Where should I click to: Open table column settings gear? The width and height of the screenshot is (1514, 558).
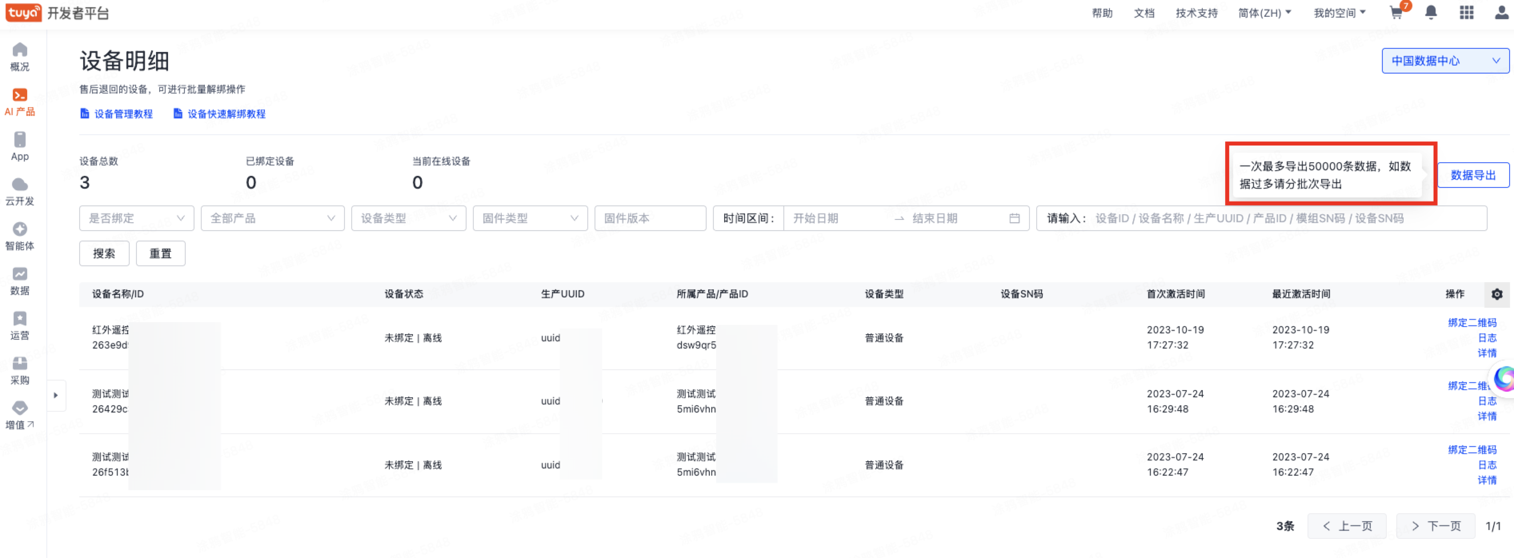[x=1496, y=294]
